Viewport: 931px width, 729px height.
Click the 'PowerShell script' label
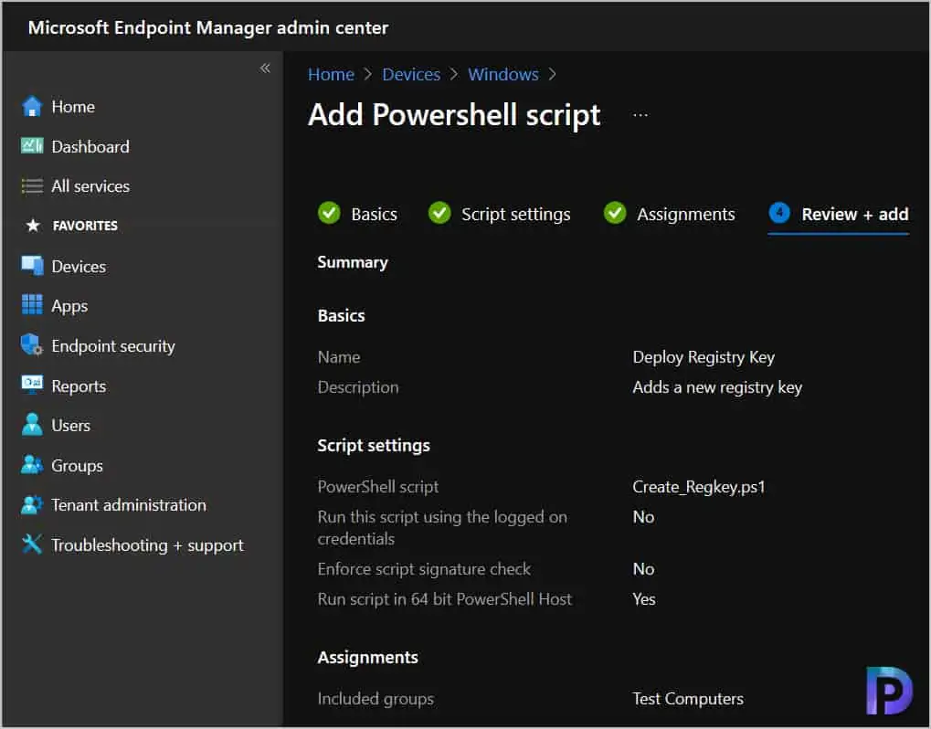coord(377,488)
